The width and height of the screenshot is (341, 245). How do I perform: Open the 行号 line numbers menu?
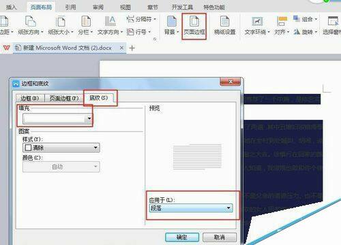pyautogui.click(x=138, y=32)
